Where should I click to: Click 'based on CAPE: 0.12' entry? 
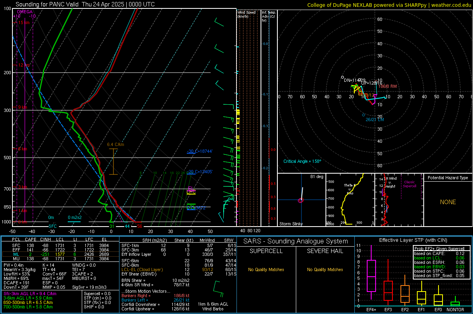[x=439, y=253]
